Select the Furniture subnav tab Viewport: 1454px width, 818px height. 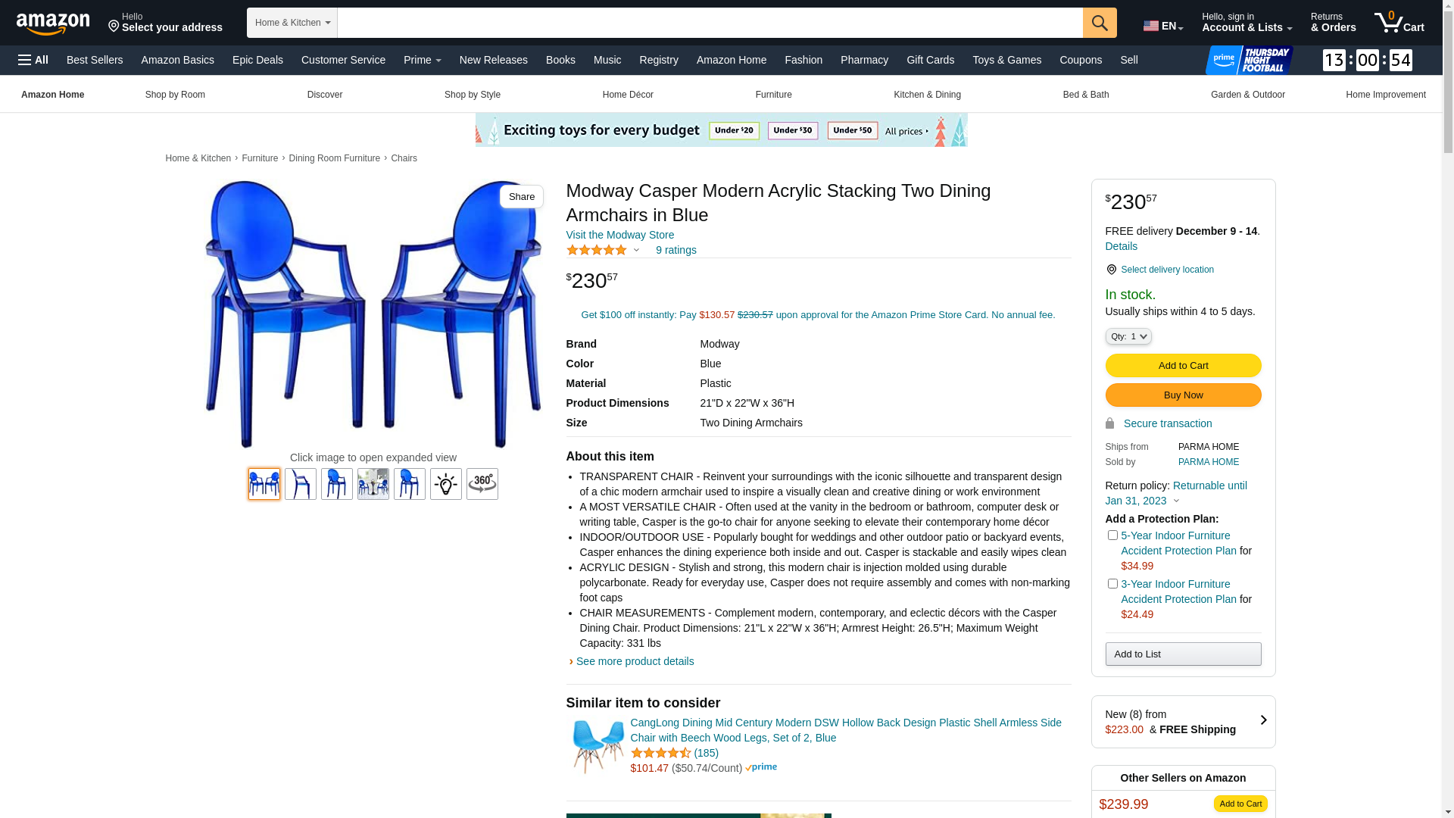coord(773,95)
